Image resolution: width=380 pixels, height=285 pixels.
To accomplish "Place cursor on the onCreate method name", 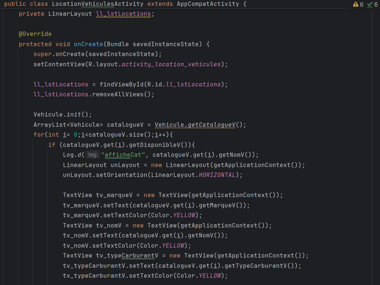I will point(89,44).
